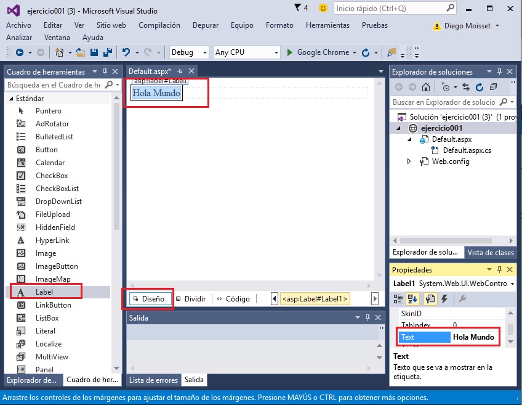Switch the editor to Código view

point(234,299)
